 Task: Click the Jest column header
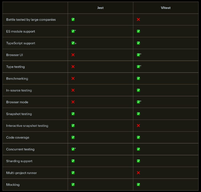100,8
